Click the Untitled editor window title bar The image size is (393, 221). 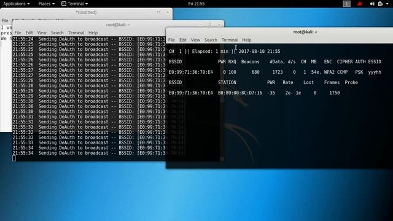tap(86, 12)
